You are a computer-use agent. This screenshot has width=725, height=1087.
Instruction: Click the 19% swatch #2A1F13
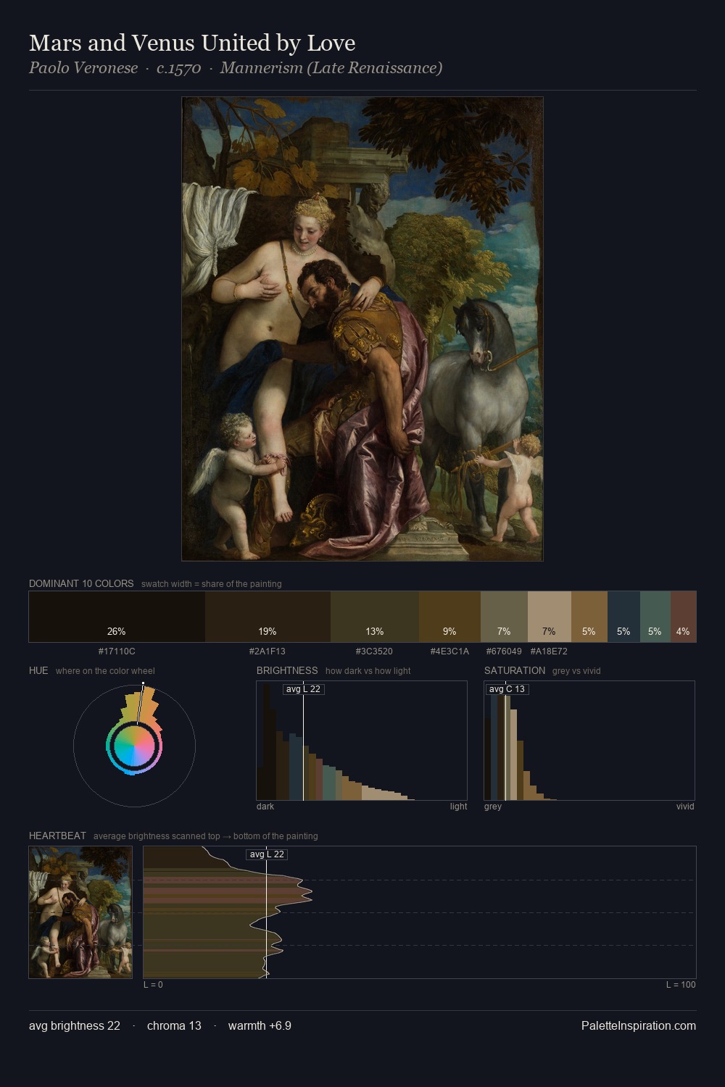[x=268, y=617]
